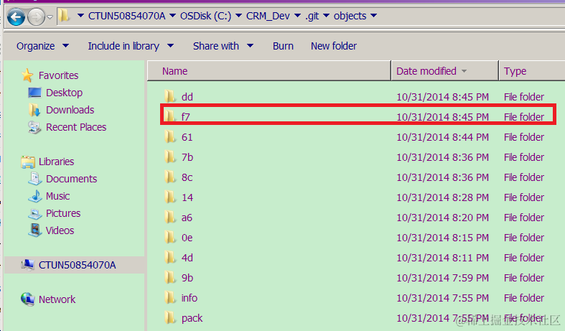Click the Favorites star icon

(x=27, y=75)
